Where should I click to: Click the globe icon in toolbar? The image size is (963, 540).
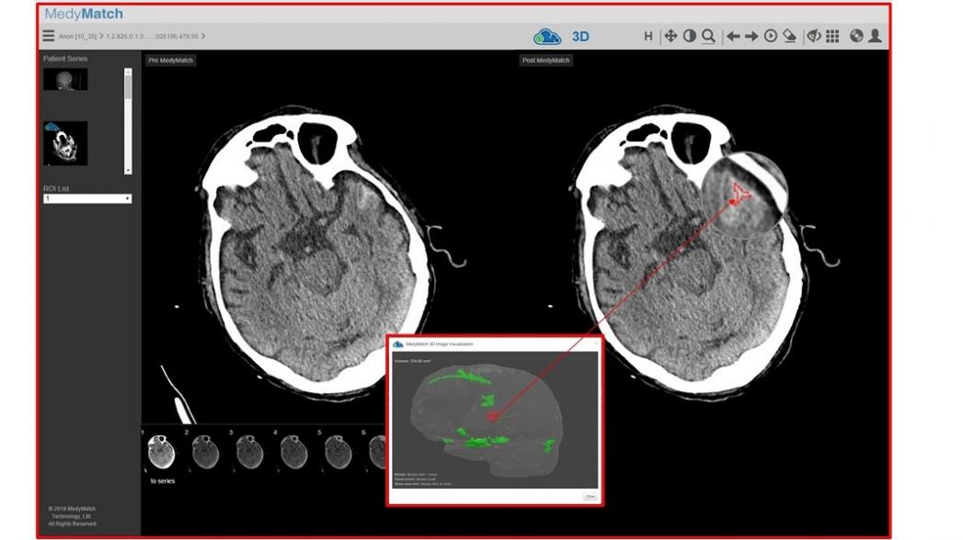click(857, 36)
